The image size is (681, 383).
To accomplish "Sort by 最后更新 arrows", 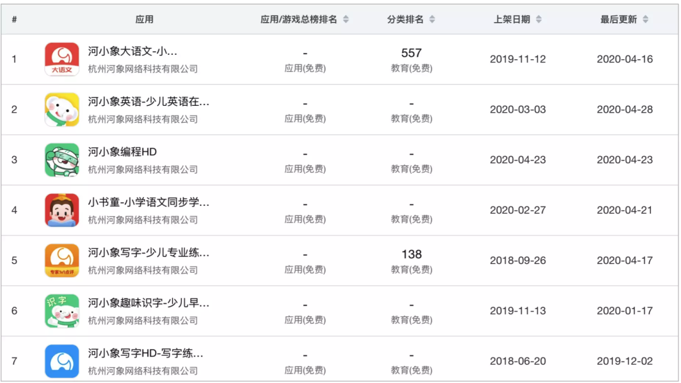I will (646, 19).
